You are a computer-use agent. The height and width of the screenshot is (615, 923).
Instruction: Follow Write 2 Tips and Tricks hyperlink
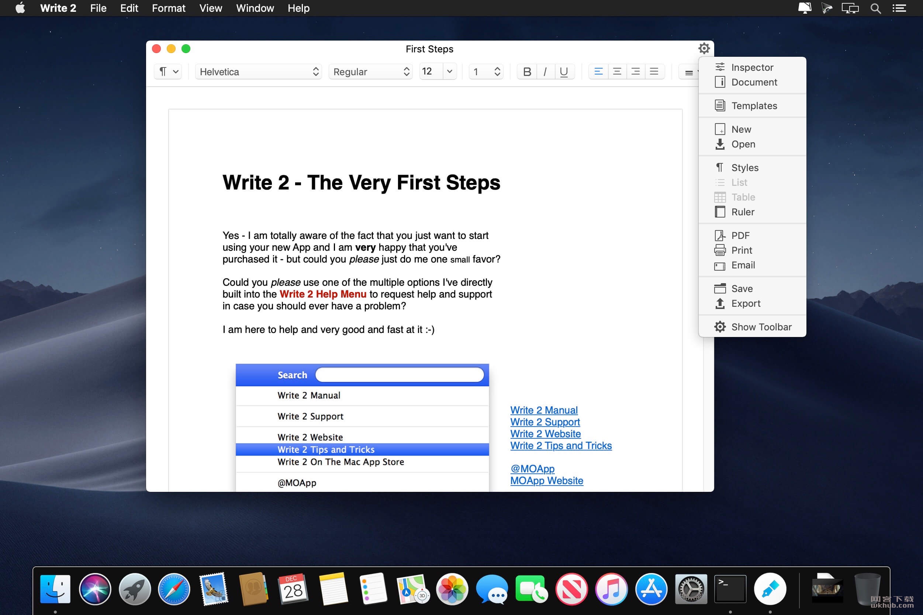[x=561, y=445]
